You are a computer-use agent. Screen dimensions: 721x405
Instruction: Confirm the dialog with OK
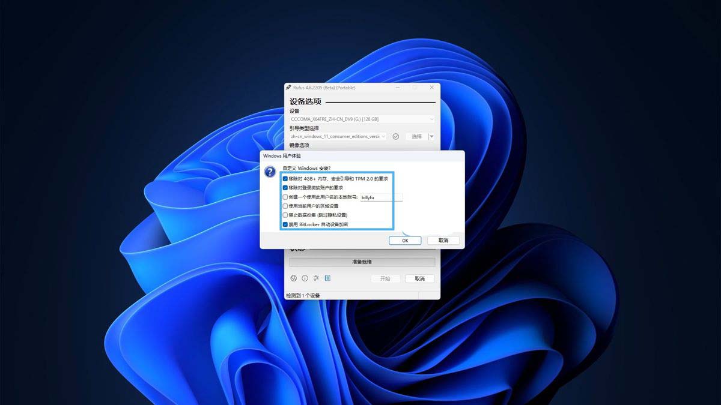click(405, 240)
